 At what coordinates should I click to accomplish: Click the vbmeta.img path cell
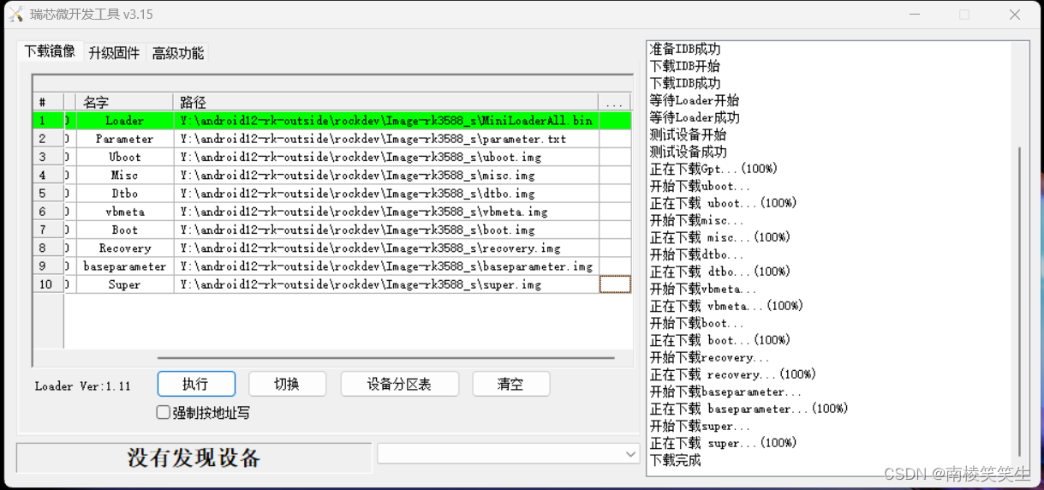point(386,212)
